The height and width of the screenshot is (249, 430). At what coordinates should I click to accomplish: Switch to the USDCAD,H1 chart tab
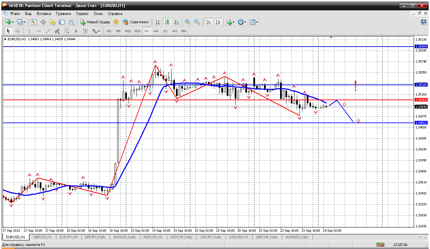pos(239,237)
